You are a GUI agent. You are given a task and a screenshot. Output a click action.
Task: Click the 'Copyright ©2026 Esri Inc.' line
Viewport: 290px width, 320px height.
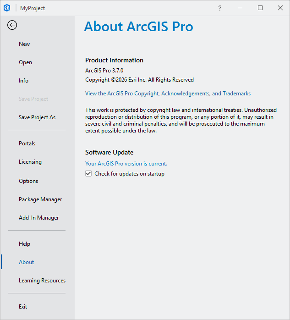pyautogui.click(x=139, y=80)
